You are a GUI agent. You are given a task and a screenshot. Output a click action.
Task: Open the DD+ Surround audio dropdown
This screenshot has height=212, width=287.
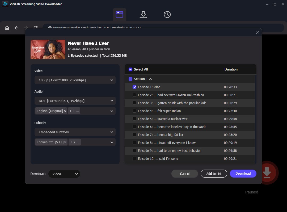pos(75,101)
